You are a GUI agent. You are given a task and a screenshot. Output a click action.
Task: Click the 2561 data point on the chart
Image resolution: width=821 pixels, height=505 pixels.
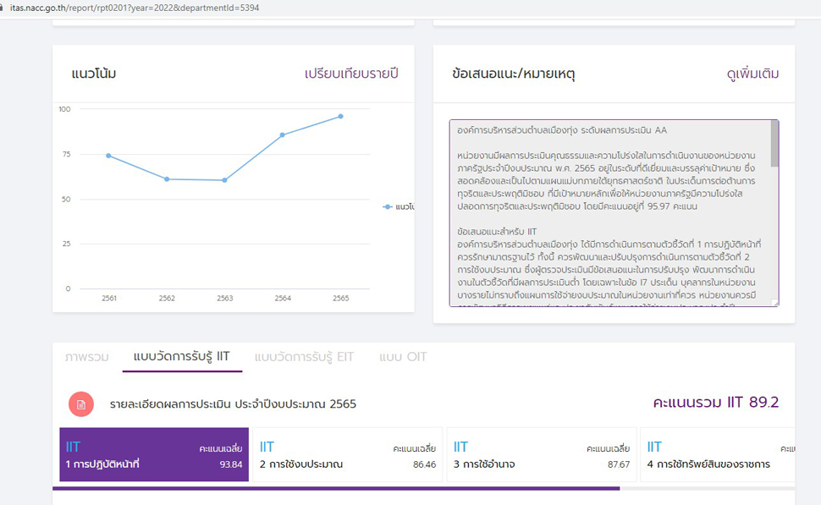(x=108, y=156)
